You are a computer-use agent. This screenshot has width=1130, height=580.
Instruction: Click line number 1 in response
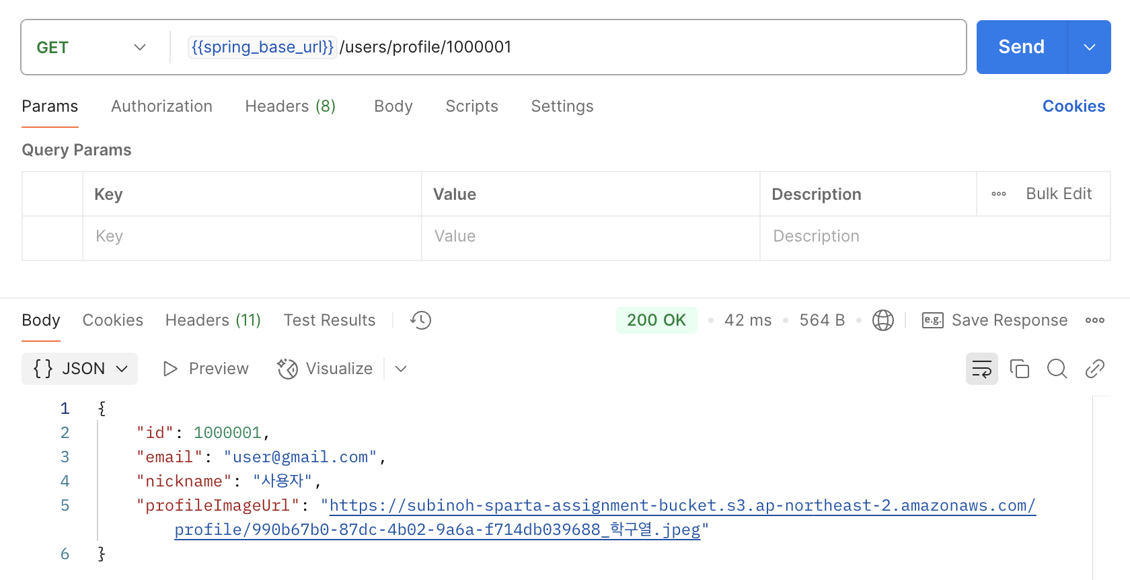click(65, 408)
